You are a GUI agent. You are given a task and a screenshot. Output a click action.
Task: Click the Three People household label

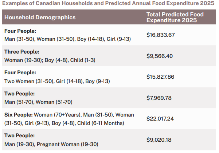coord(21,52)
